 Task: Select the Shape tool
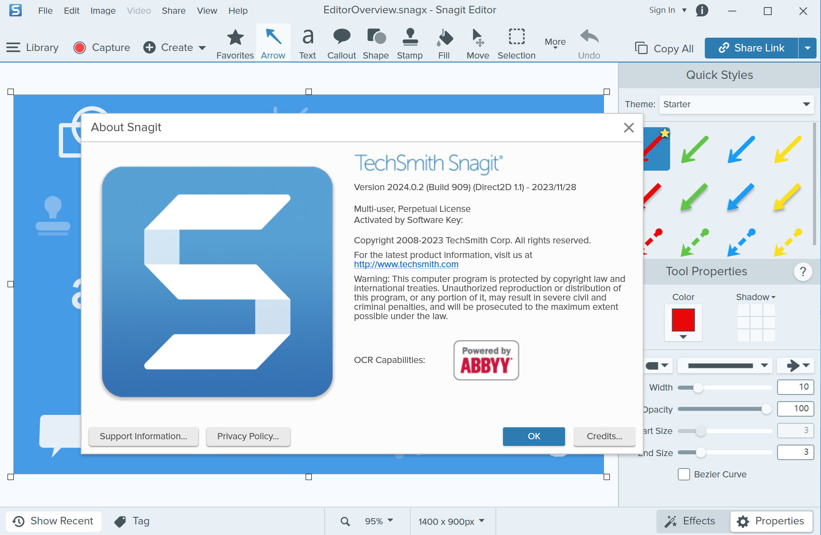(x=376, y=43)
